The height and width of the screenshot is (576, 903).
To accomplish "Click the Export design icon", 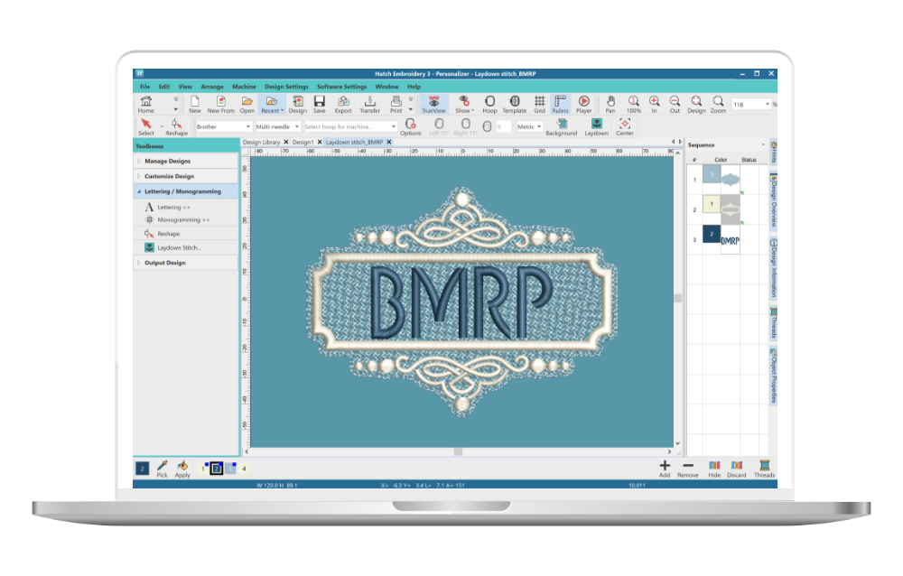I will [x=343, y=103].
